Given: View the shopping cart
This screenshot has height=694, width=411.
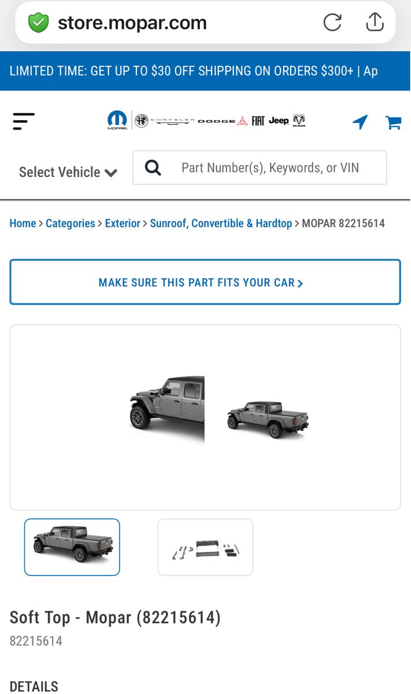Looking at the screenshot, I should pyautogui.click(x=394, y=122).
